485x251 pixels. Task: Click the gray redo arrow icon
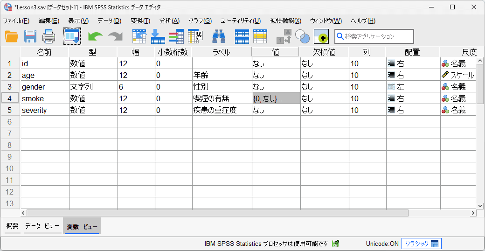115,36
